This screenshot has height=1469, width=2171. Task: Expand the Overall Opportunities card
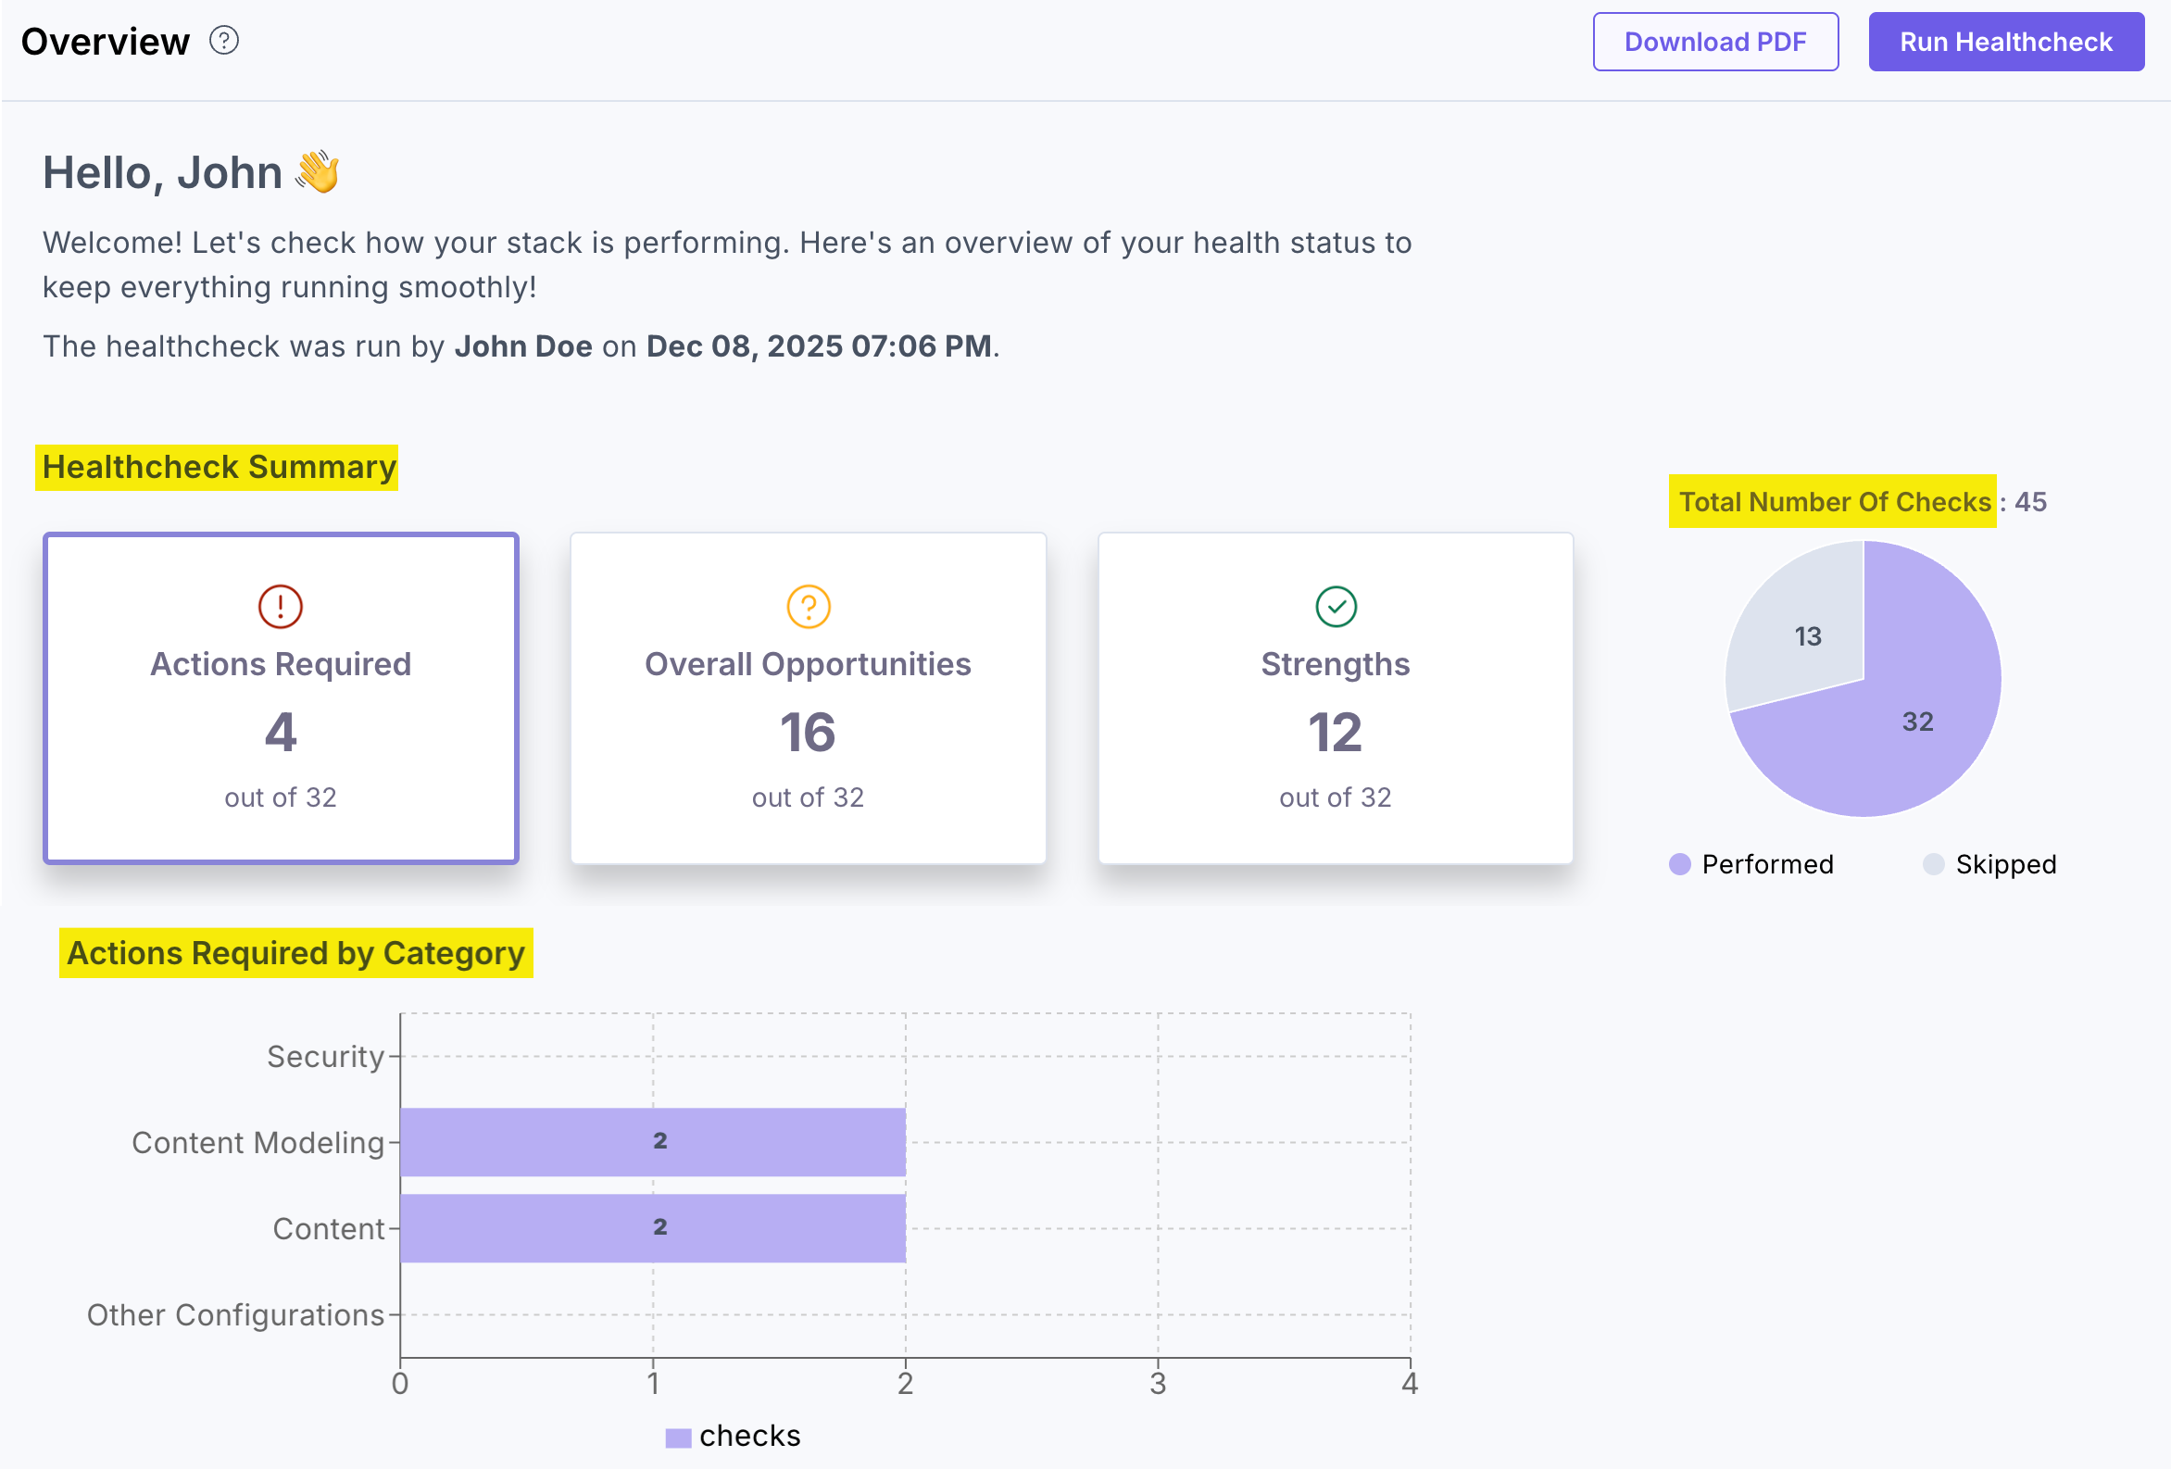[x=807, y=697]
